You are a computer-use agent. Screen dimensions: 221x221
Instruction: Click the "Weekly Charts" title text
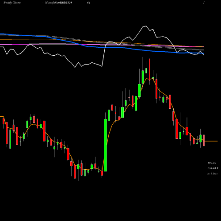(12, 3)
